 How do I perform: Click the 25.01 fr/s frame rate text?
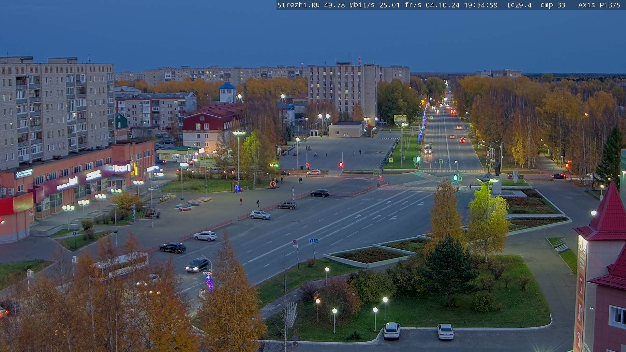click(x=400, y=5)
